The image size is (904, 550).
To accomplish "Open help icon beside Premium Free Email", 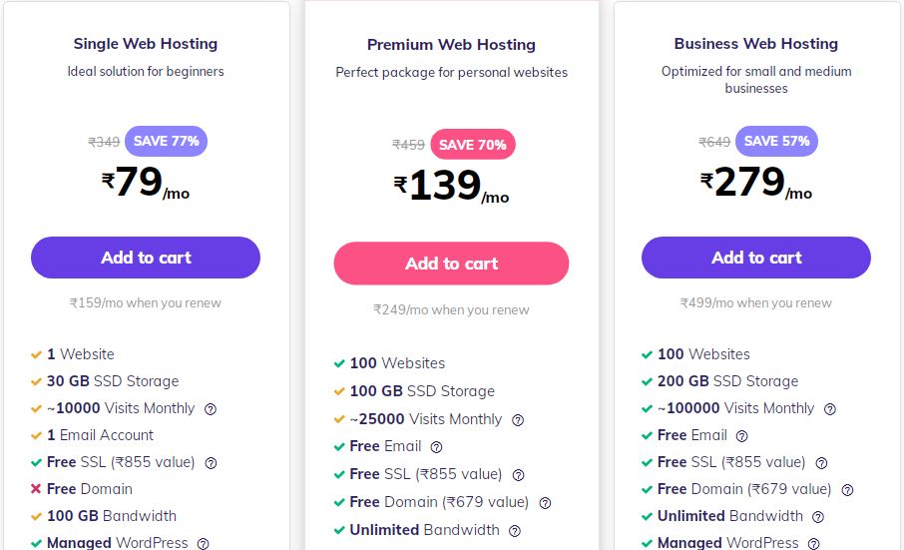I will [436, 447].
